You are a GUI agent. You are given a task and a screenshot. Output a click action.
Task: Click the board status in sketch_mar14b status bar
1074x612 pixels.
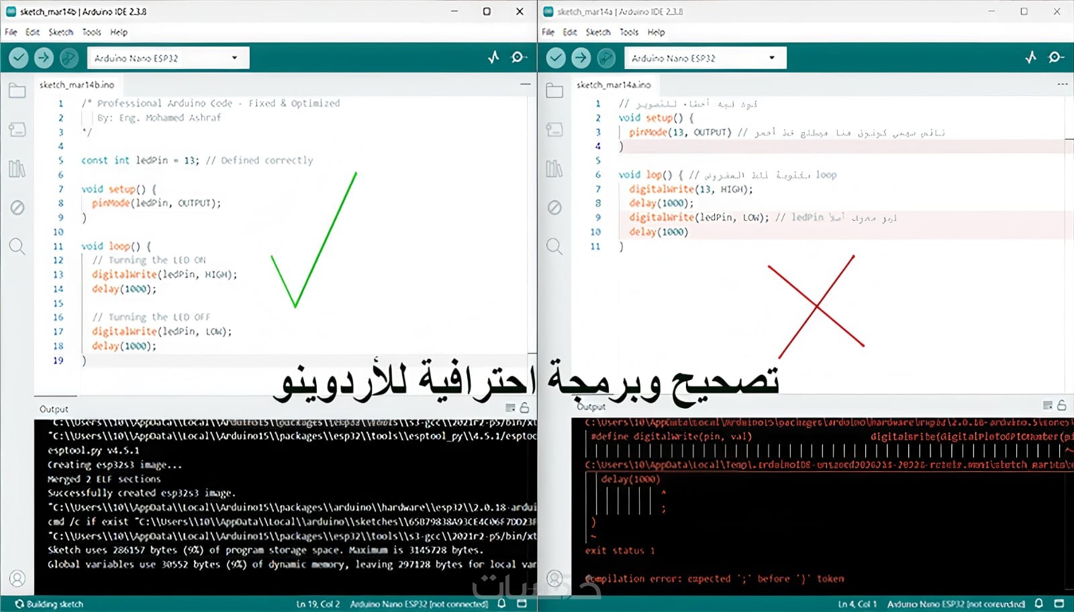[x=419, y=604]
